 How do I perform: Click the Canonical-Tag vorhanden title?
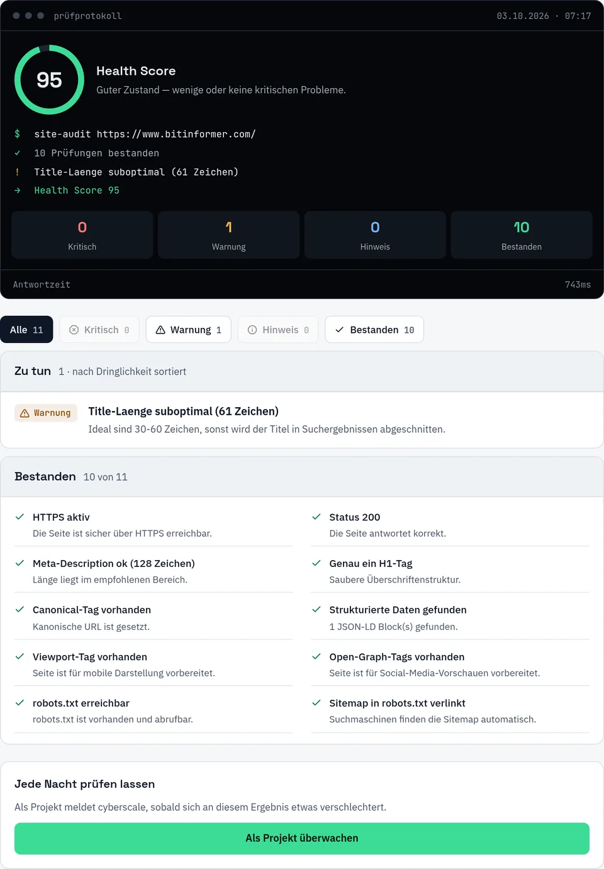click(92, 610)
